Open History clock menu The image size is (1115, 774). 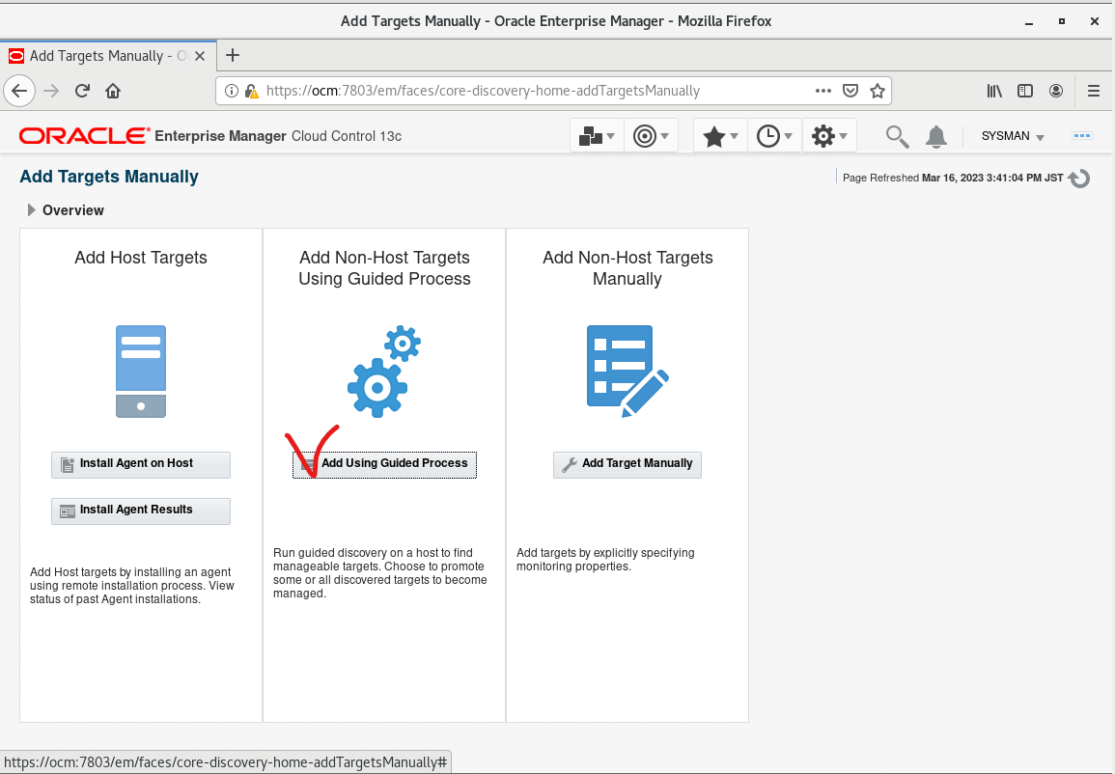pyautogui.click(x=774, y=136)
